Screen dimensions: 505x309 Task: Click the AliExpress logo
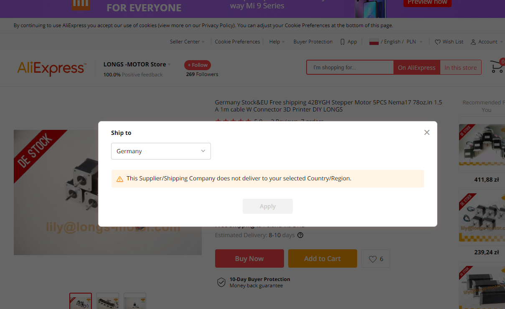tap(52, 68)
